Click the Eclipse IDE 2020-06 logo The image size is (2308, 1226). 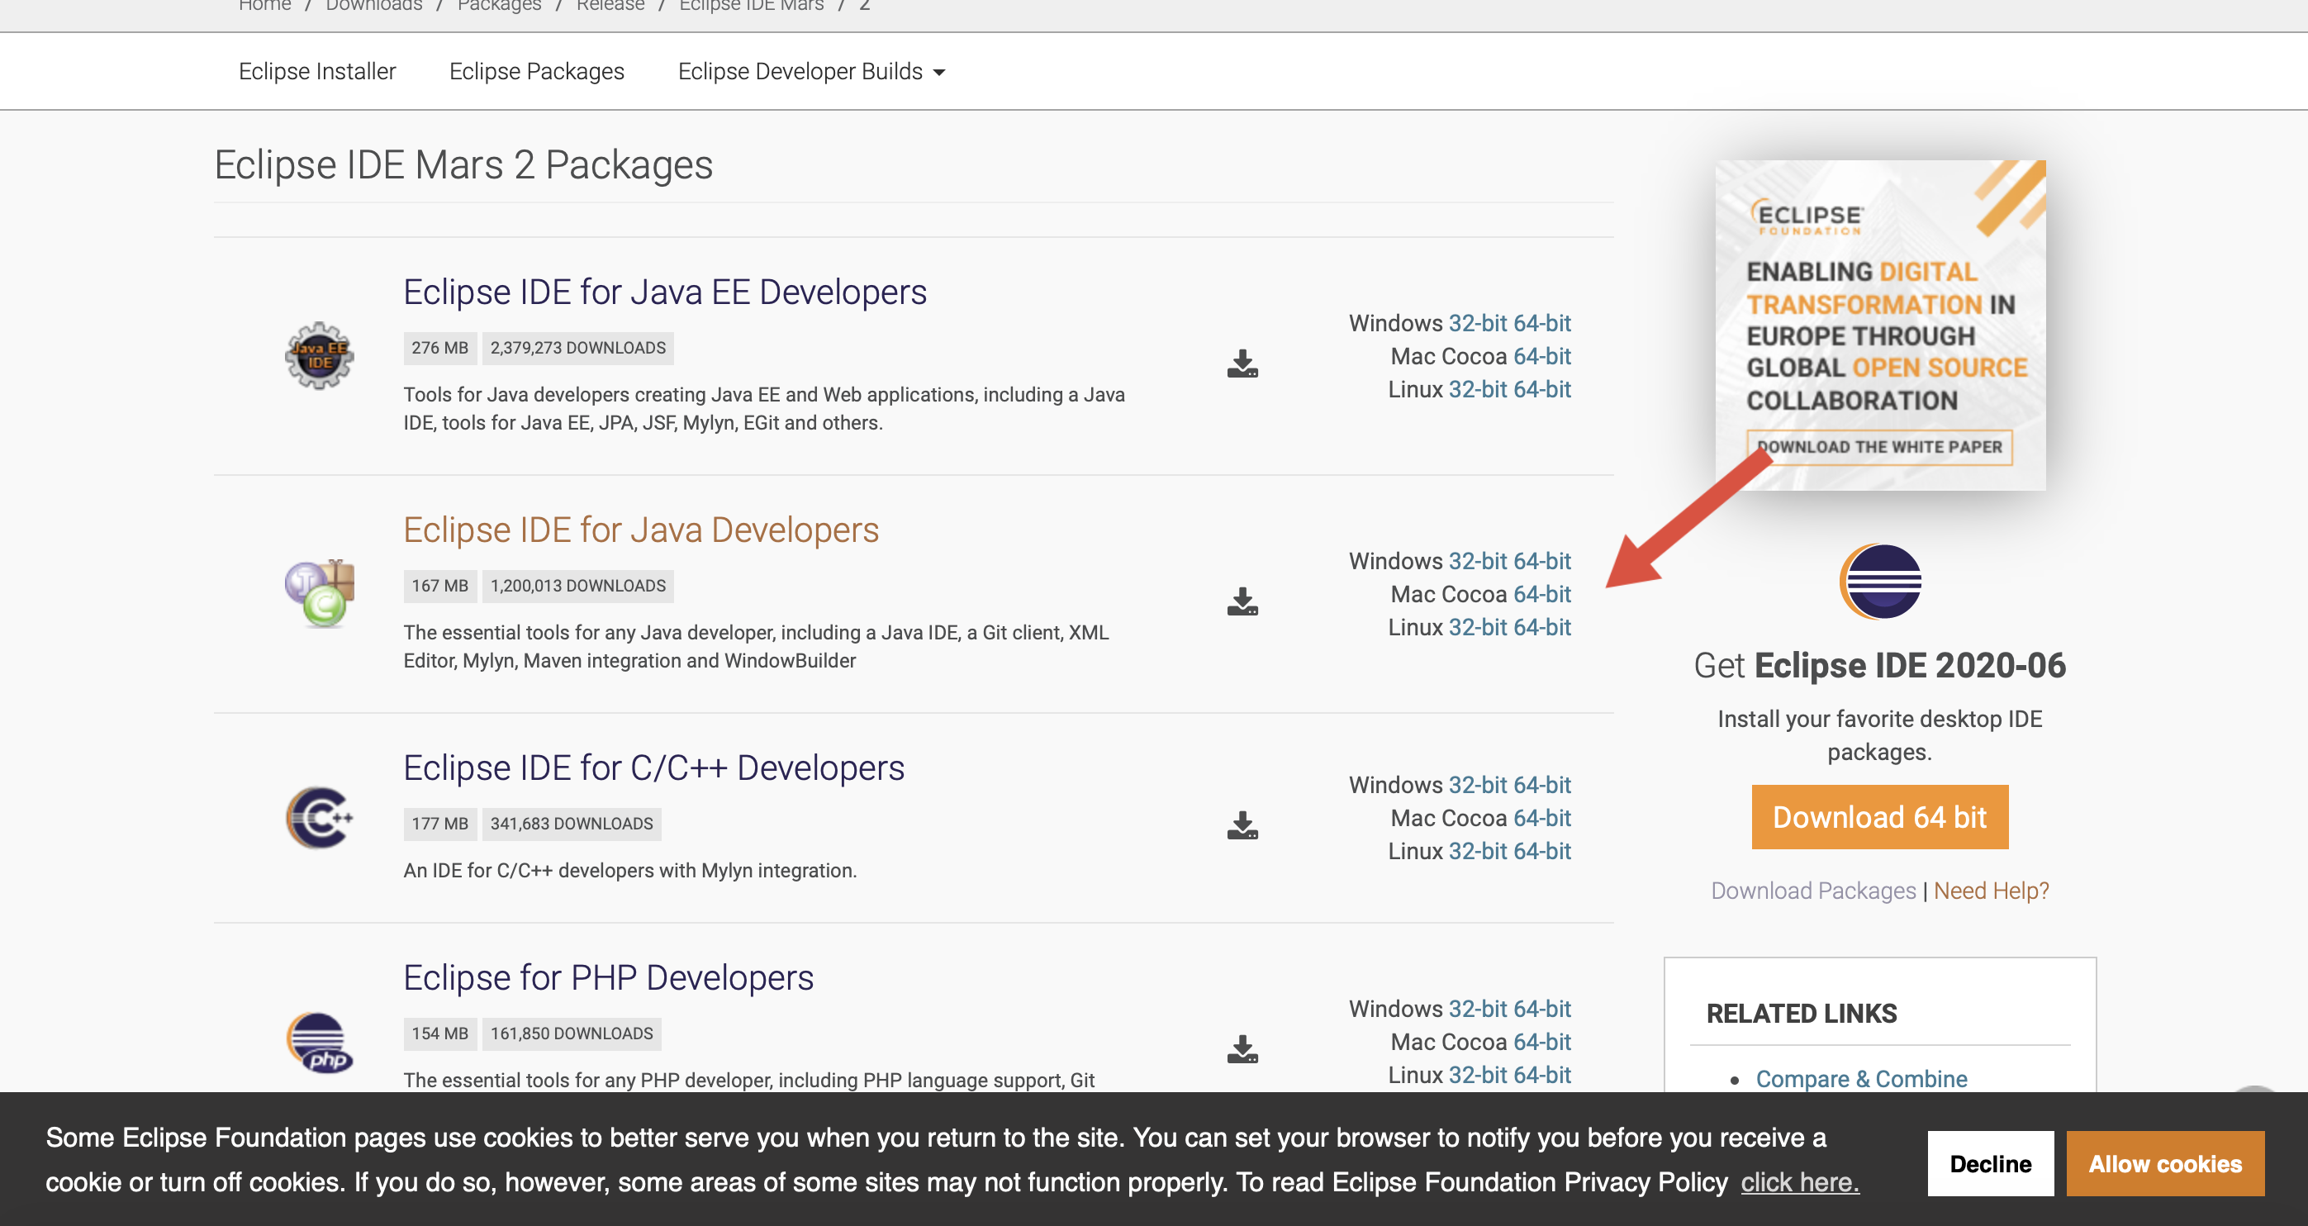pos(1880,582)
